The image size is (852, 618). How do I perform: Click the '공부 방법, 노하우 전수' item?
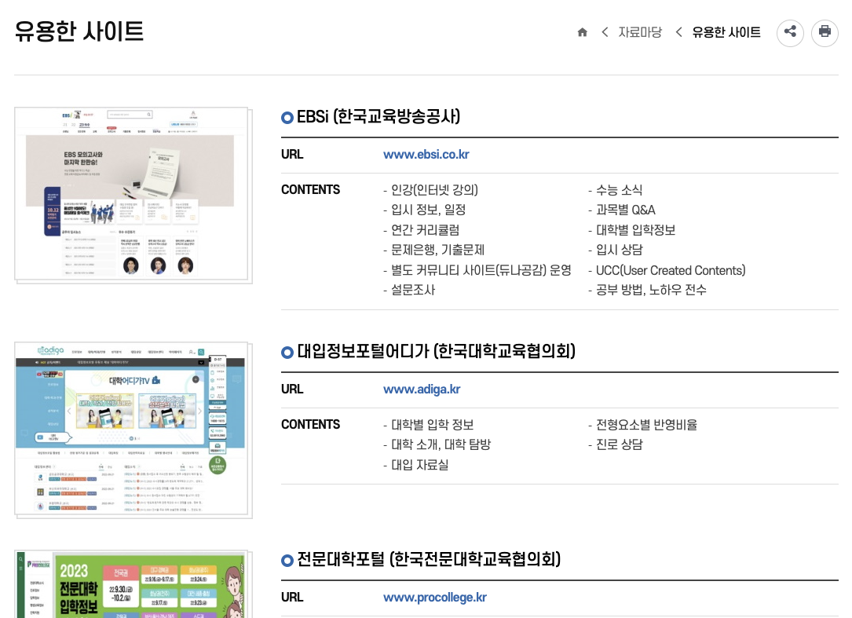click(x=647, y=290)
